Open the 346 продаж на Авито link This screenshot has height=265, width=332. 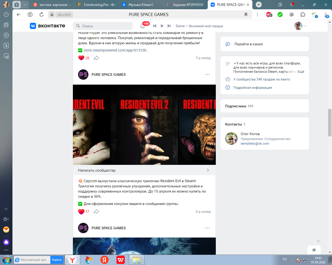[x=262, y=79]
